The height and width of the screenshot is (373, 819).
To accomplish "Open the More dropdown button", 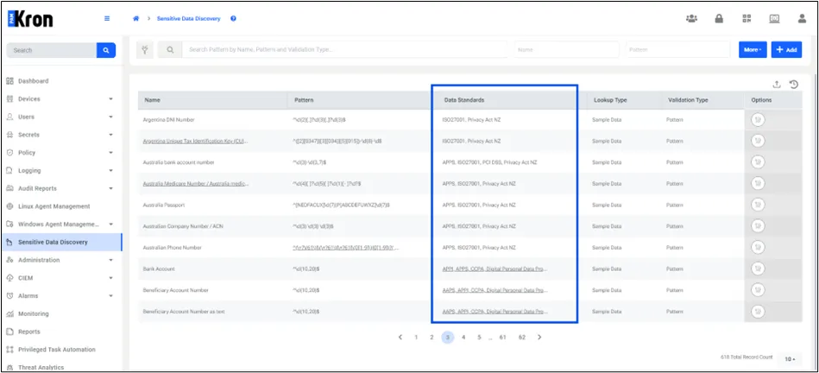I will (x=753, y=49).
